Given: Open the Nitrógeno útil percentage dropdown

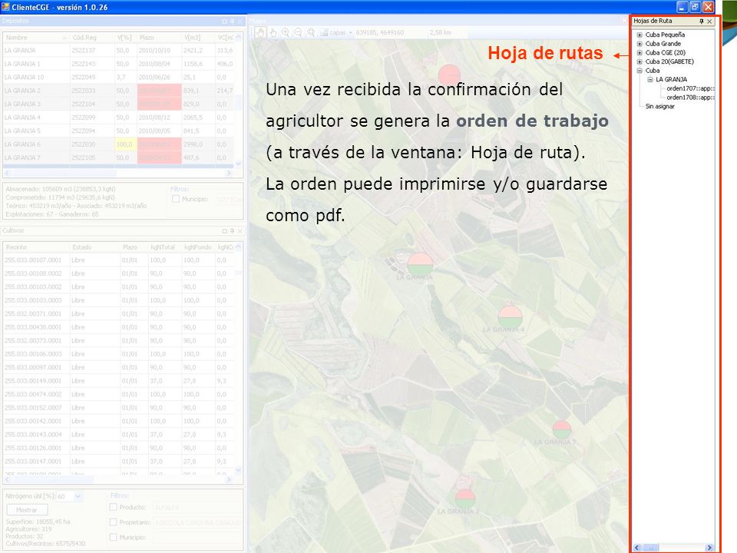Looking at the screenshot, I should pyautogui.click(x=78, y=496).
